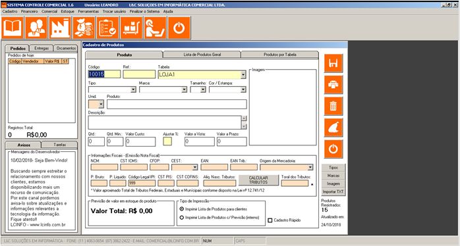Image resolution: width=460 pixels, height=246 pixels.
Task: Click the broom clear-form icon
Action: coord(333,128)
